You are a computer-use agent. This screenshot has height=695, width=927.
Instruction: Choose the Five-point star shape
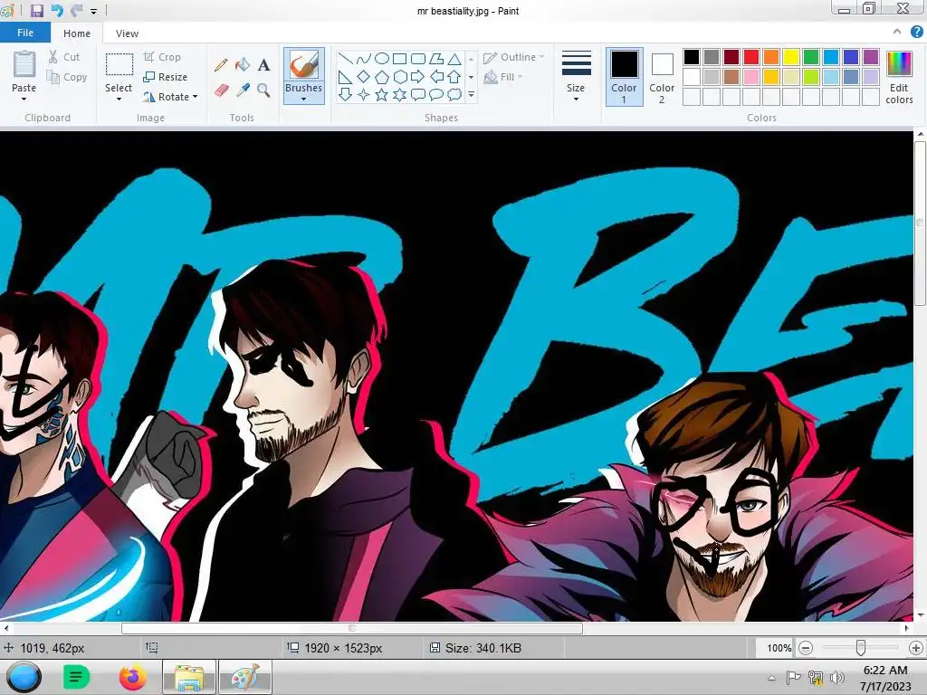382,94
